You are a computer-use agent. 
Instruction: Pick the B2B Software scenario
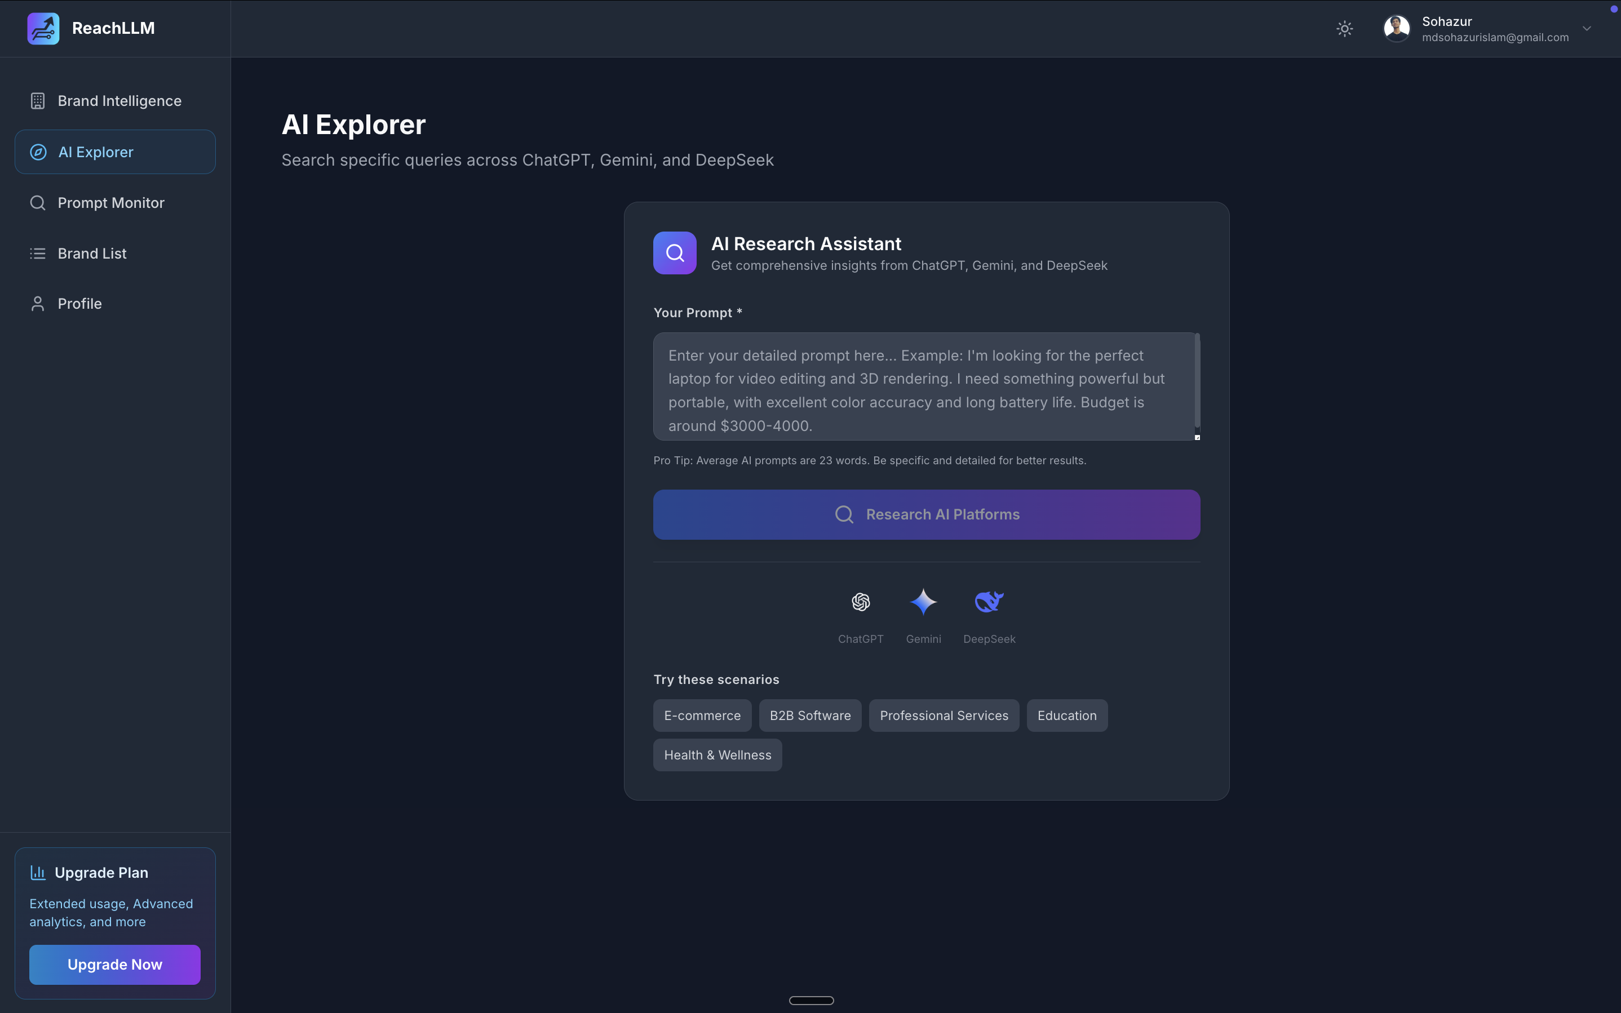pyautogui.click(x=810, y=716)
